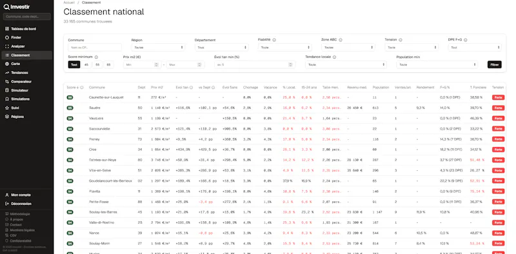Click the Évol 1an min field
The height and width of the screenshot is (254, 516).
(254, 65)
